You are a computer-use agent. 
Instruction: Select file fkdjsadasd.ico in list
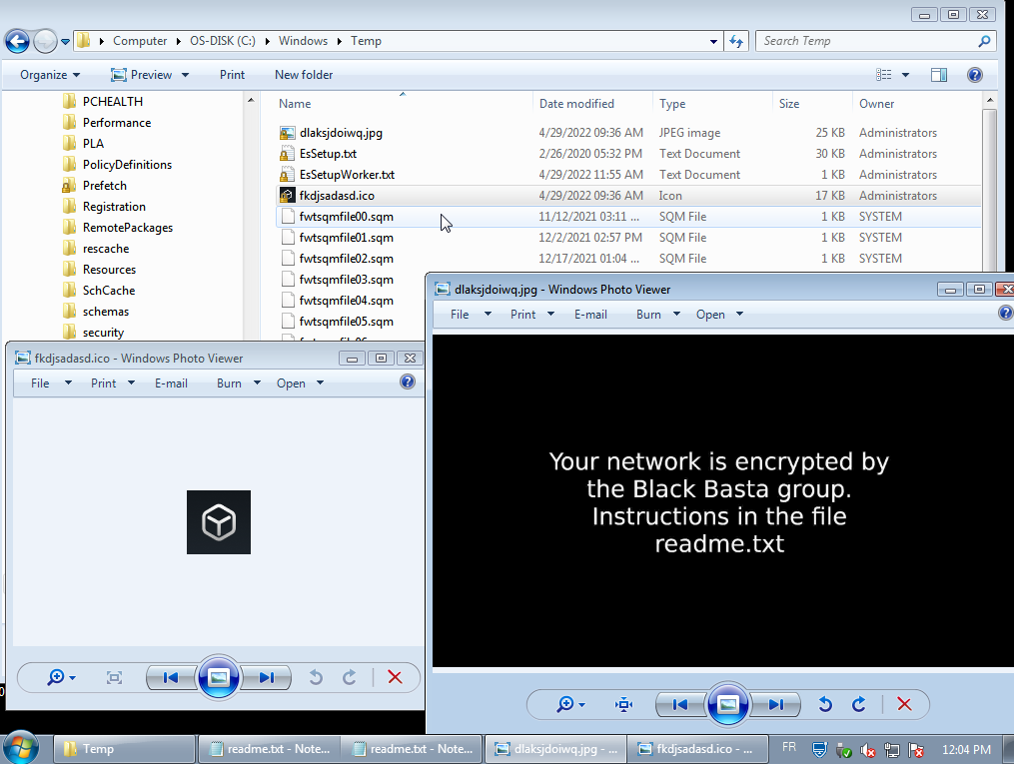pyautogui.click(x=337, y=195)
